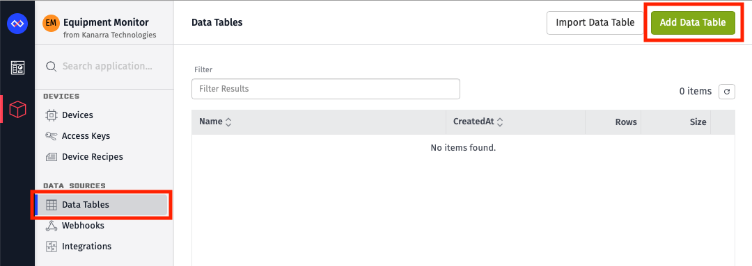Click the EM application avatar

51,23
